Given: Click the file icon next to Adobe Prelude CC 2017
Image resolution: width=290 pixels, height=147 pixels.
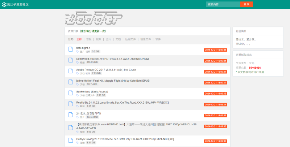Looking at the screenshot, I should 70,71.
